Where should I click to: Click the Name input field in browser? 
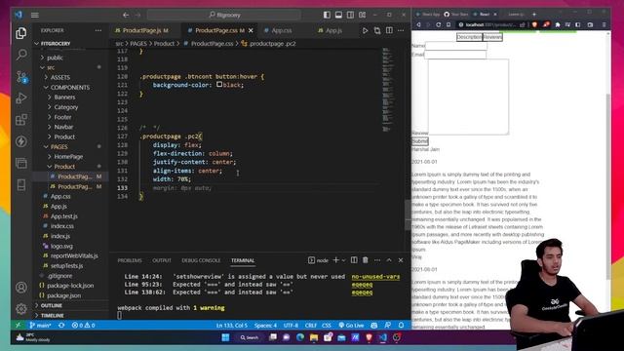[x=455, y=46]
